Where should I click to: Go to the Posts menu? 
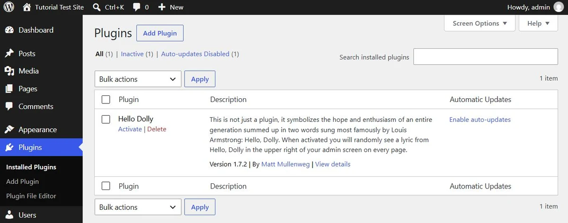(27, 53)
